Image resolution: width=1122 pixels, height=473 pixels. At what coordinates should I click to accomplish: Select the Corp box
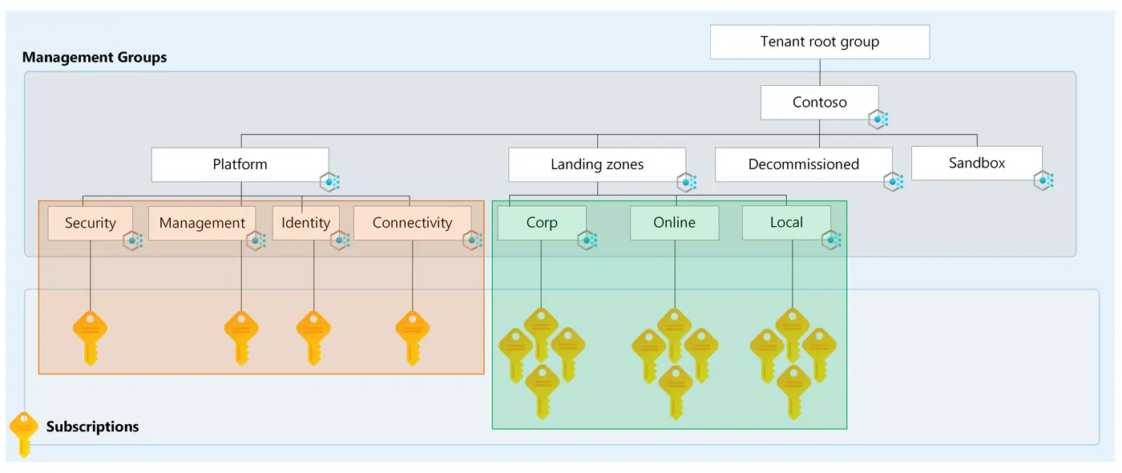(x=542, y=223)
